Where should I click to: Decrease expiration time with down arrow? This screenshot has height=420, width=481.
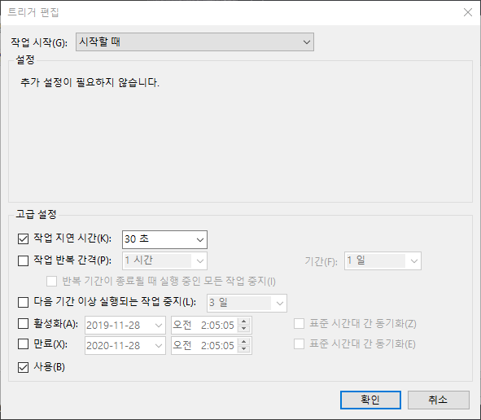pos(244,349)
